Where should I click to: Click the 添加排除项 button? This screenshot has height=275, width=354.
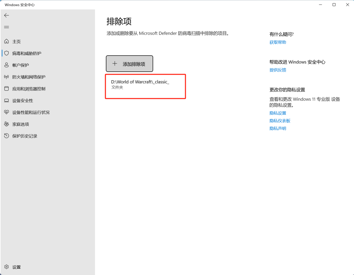point(129,64)
